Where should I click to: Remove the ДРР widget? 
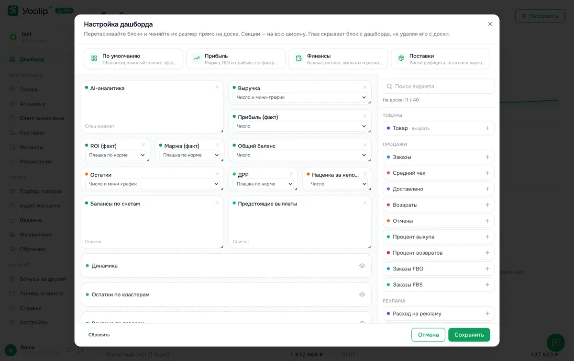click(x=291, y=174)
